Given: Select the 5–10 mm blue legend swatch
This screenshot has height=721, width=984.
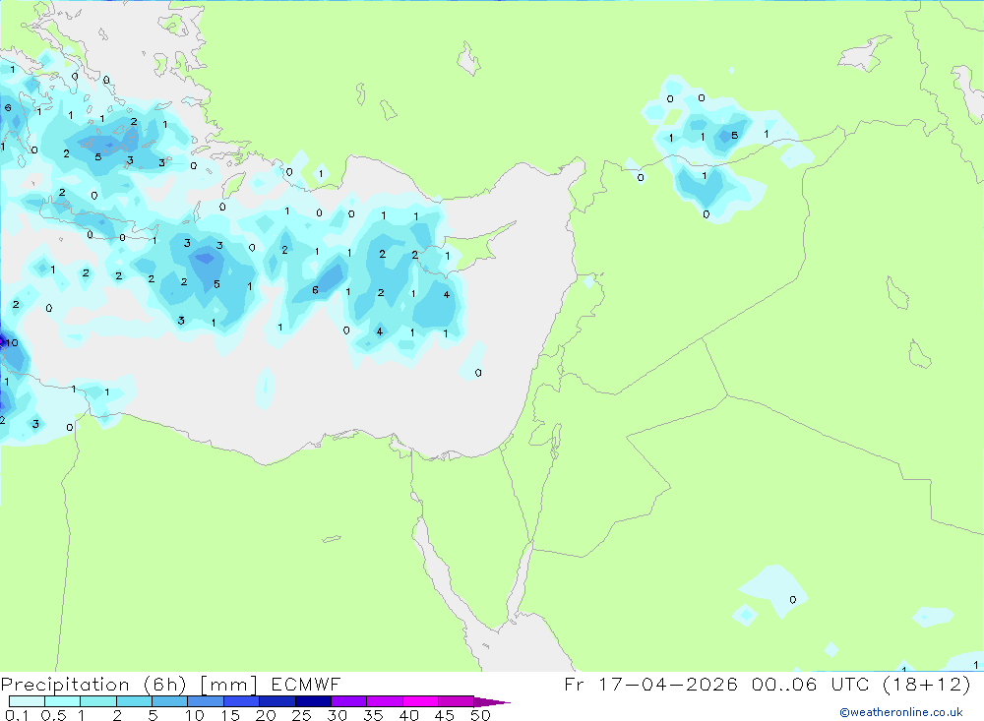Looking at the screenshot, I should point(170,701).
